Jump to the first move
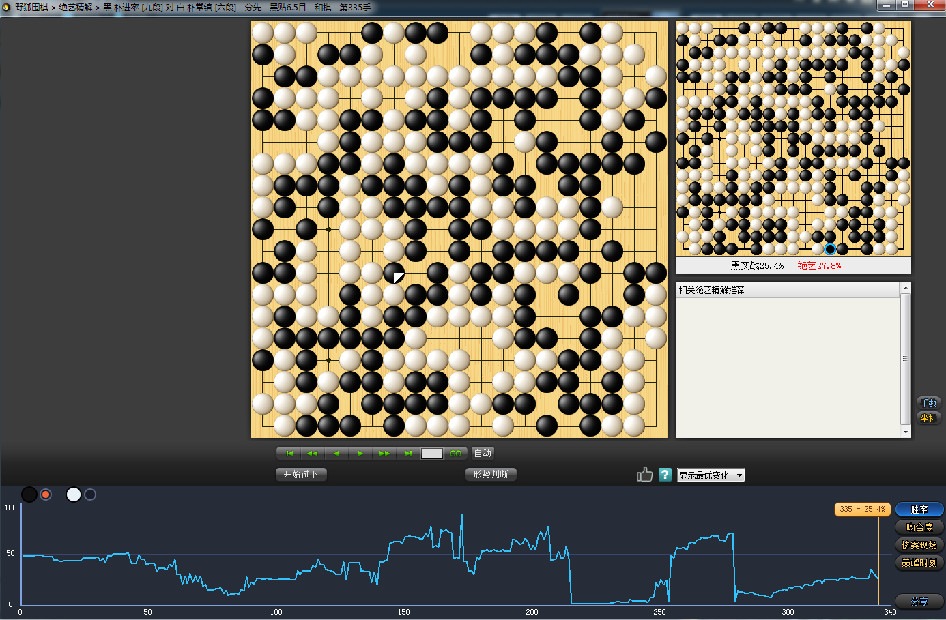Screen dimensions: 946x620 (289, 454)
